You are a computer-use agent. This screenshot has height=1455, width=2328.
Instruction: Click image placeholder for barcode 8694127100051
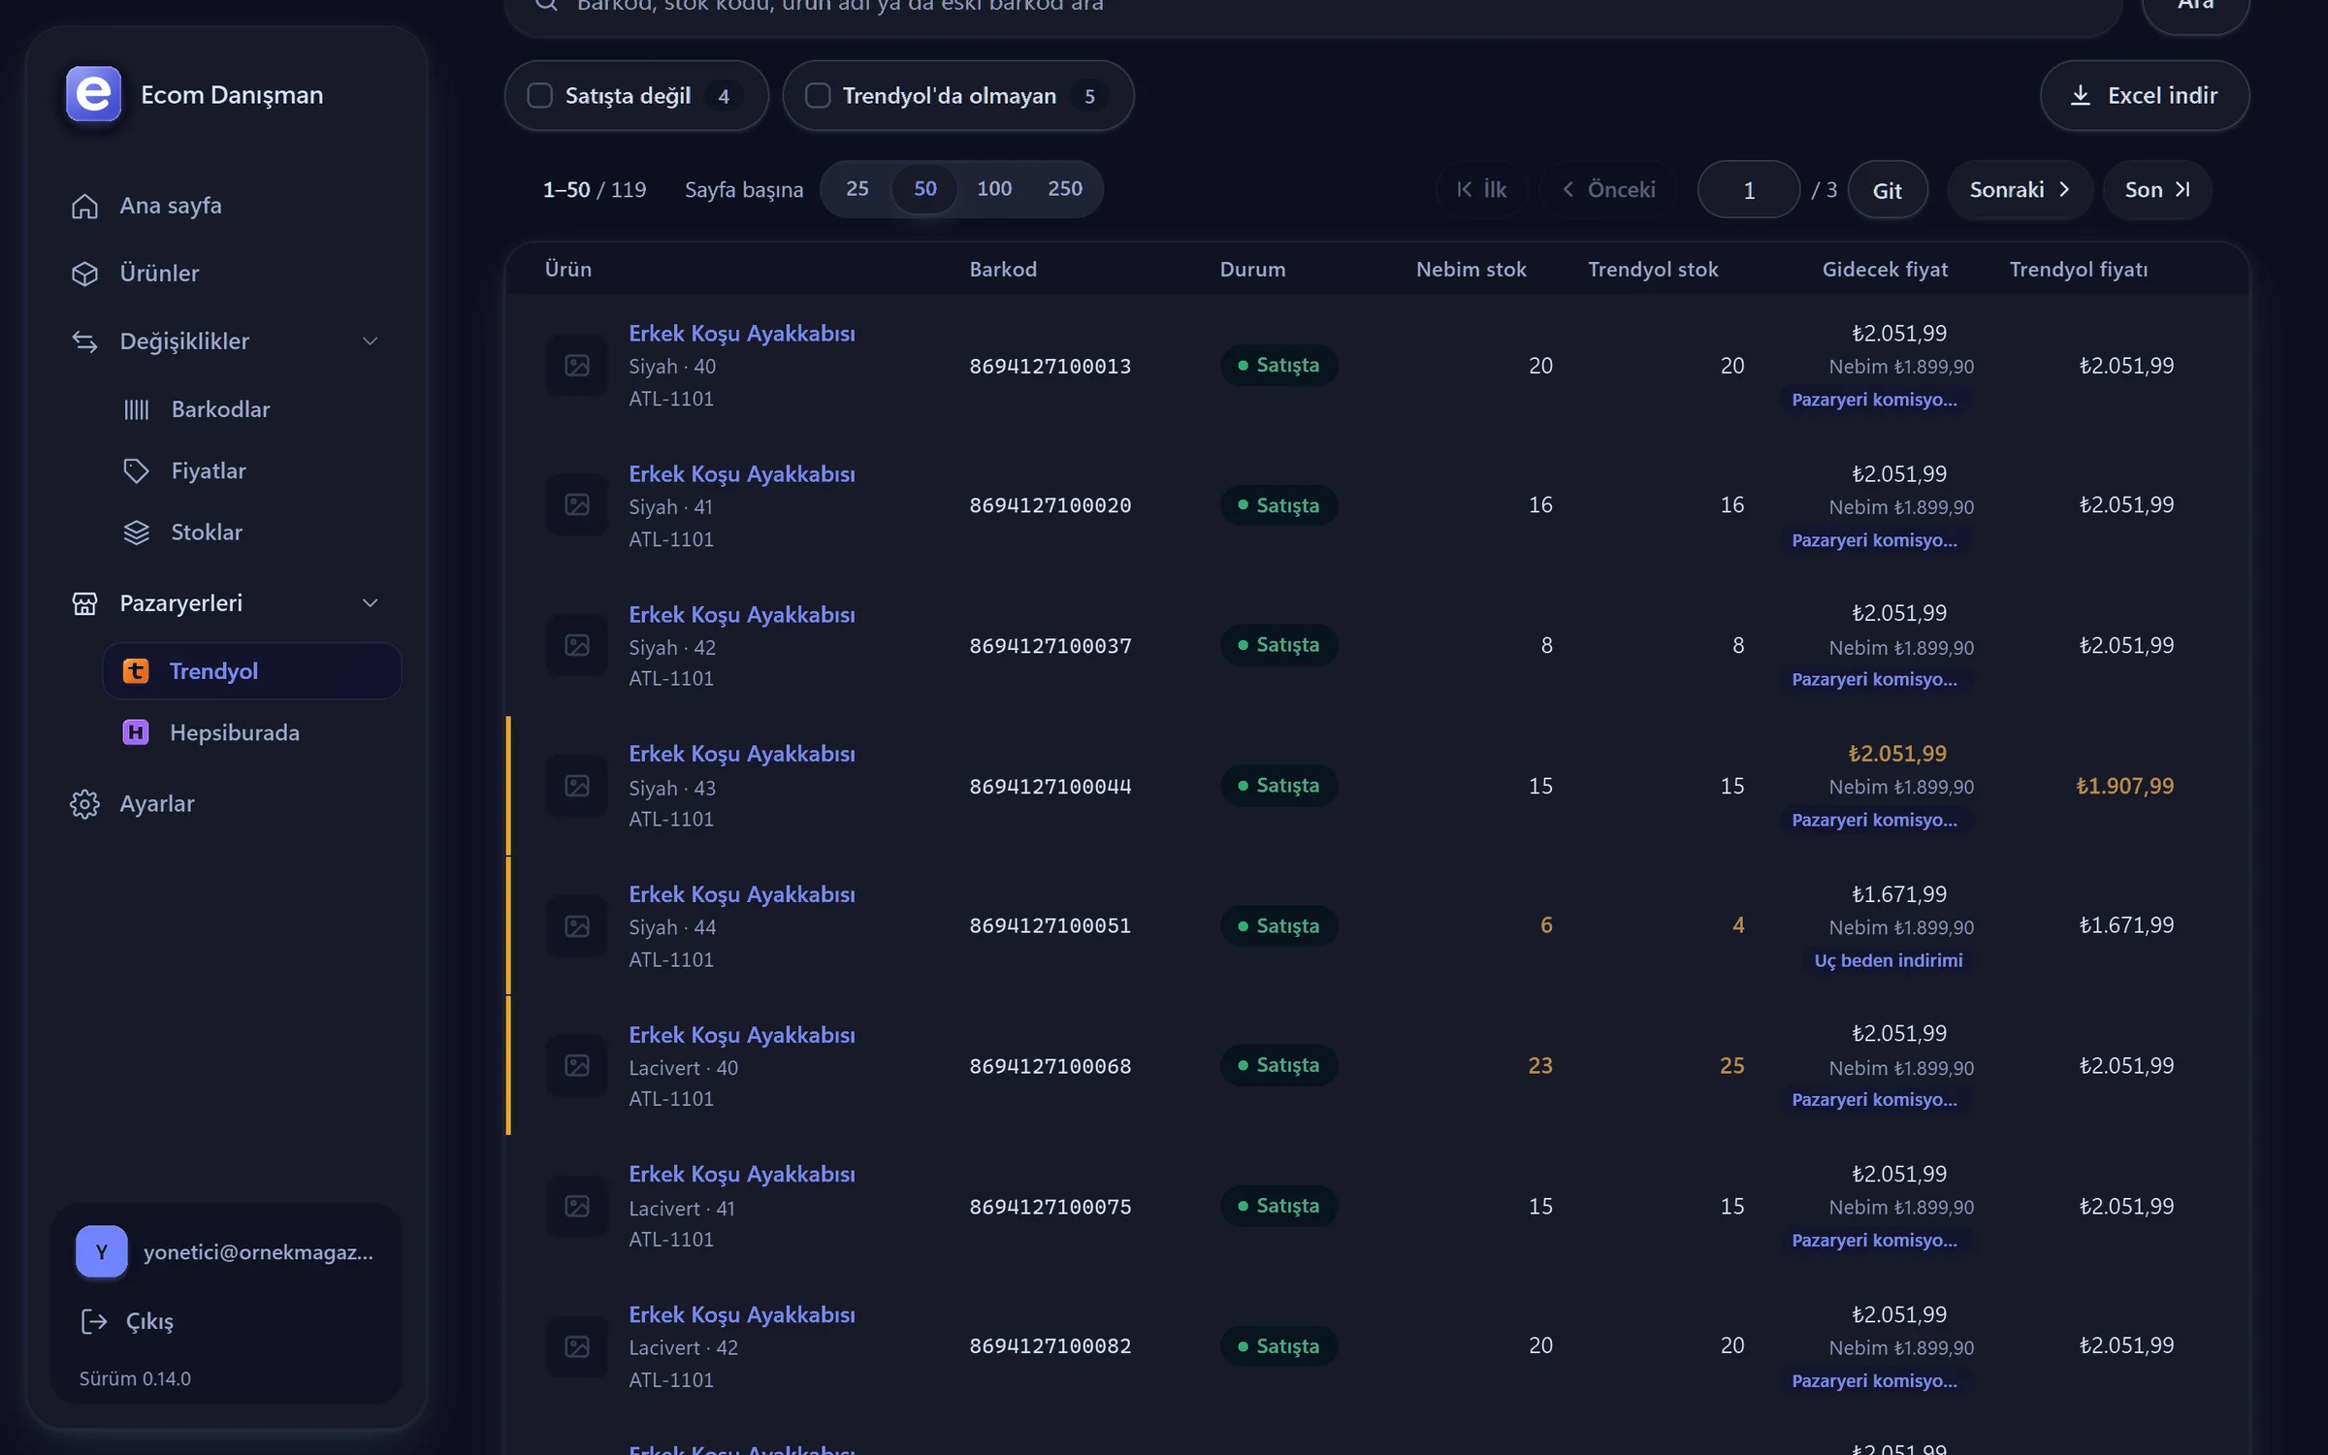577,926
